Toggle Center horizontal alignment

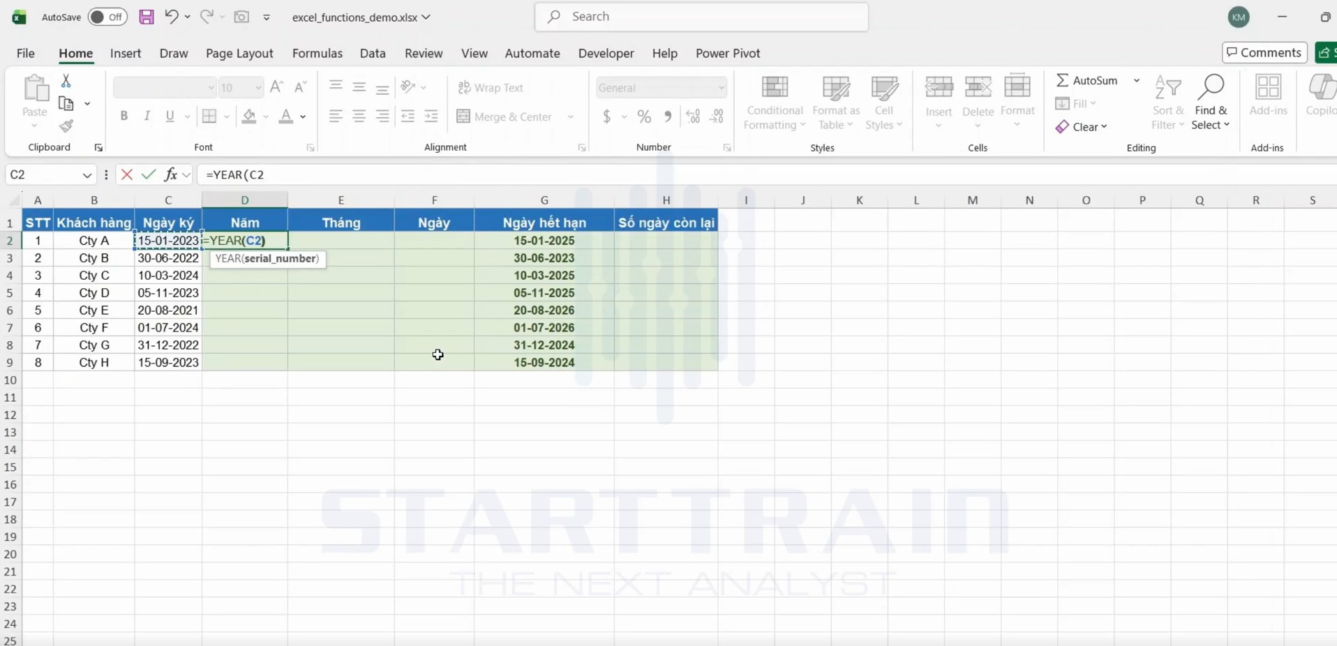click(x=359, y=117)
